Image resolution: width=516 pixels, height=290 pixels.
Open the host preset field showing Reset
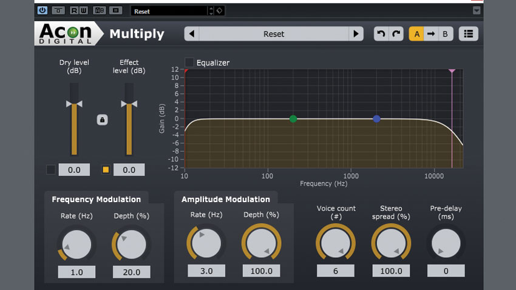[169, 11]
